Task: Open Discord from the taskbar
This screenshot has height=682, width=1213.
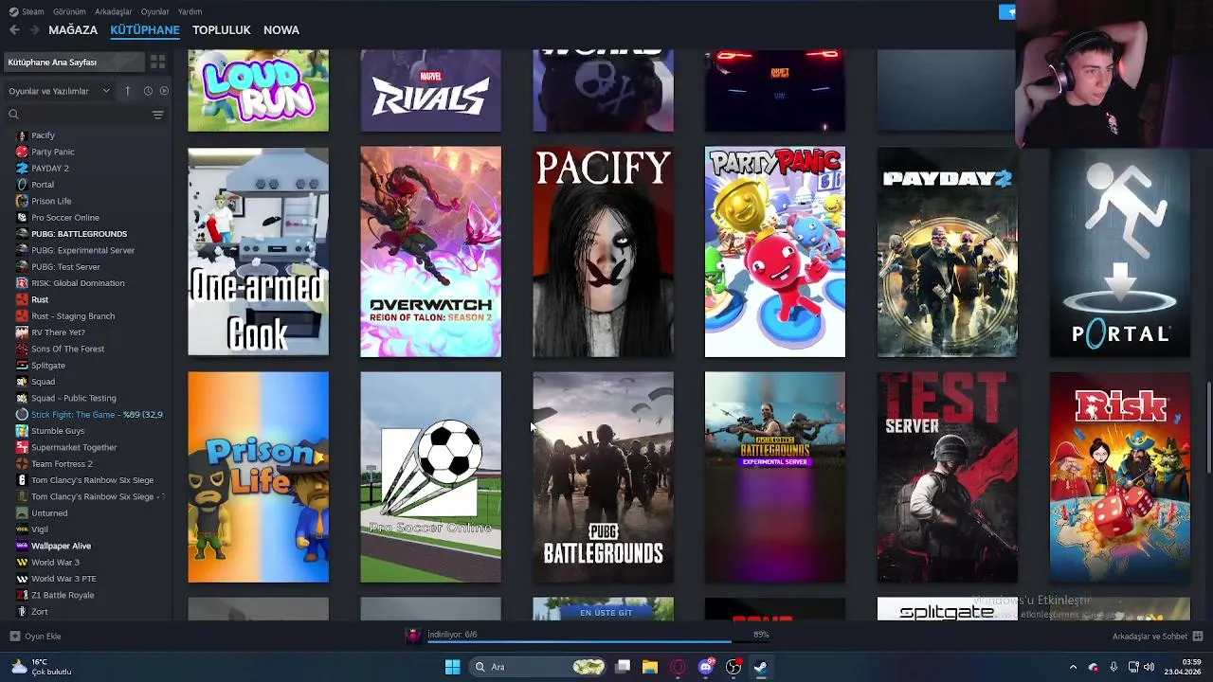Action: pyautogui.click(x=705, y=667)
